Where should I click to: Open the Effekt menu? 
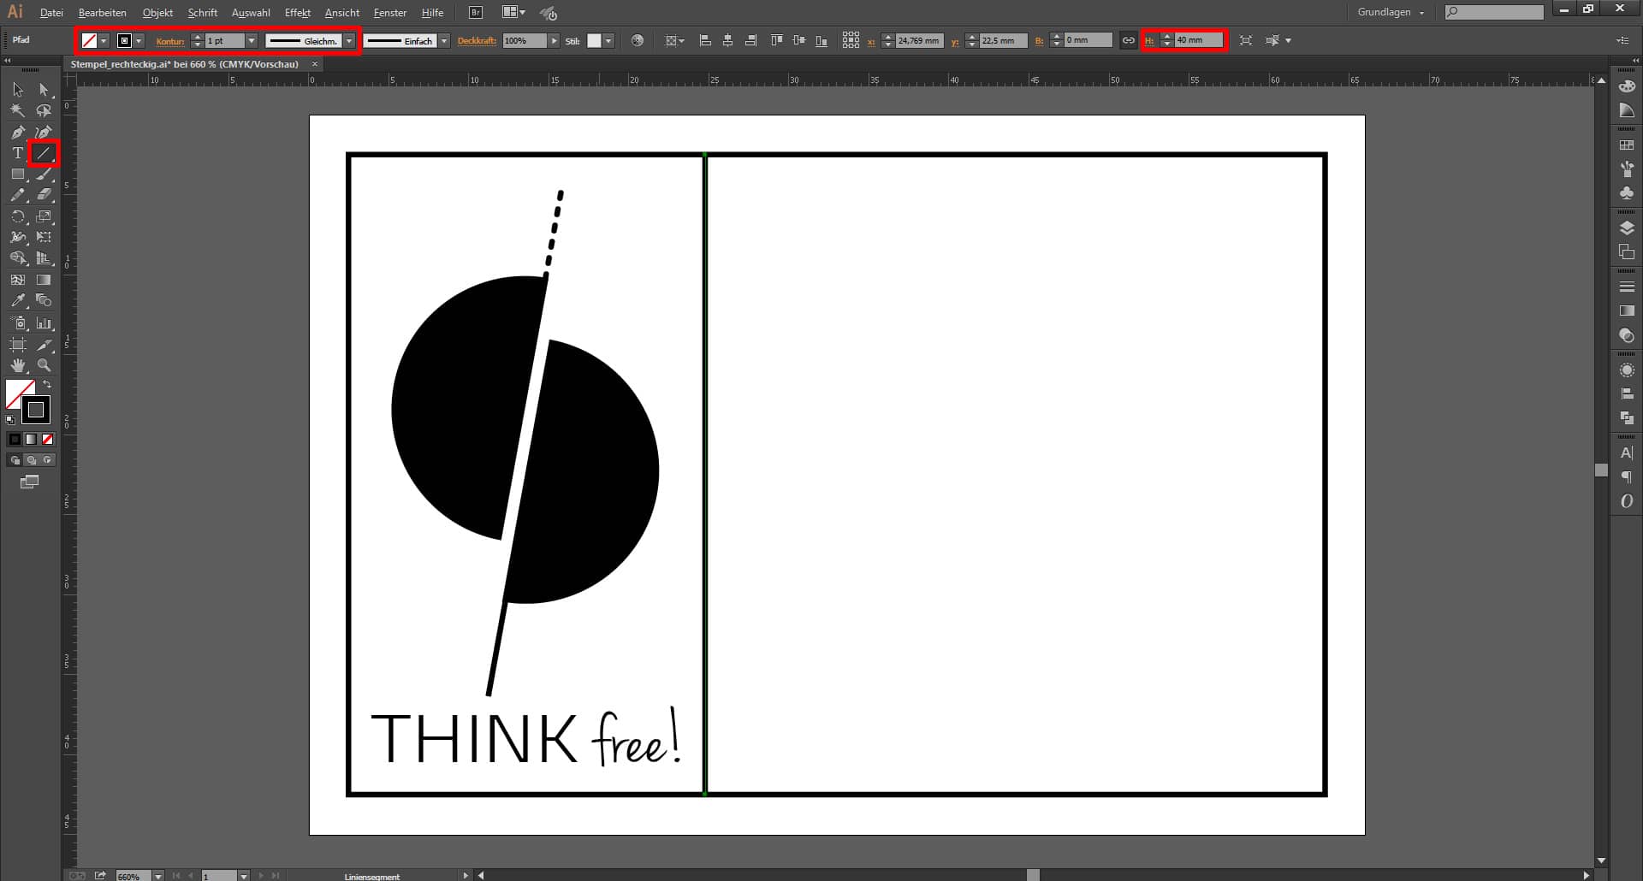click(297, 12)
